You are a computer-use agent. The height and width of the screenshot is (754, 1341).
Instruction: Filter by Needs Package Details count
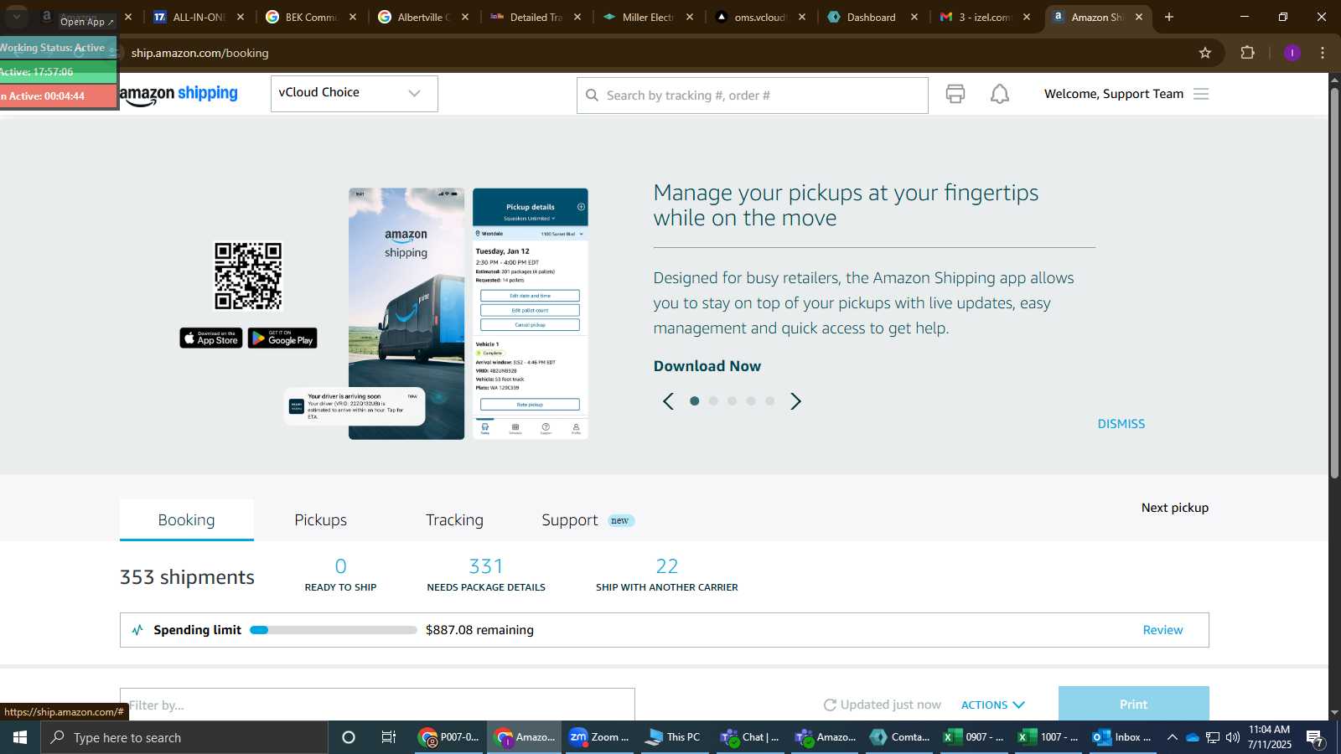click(486, 575)
